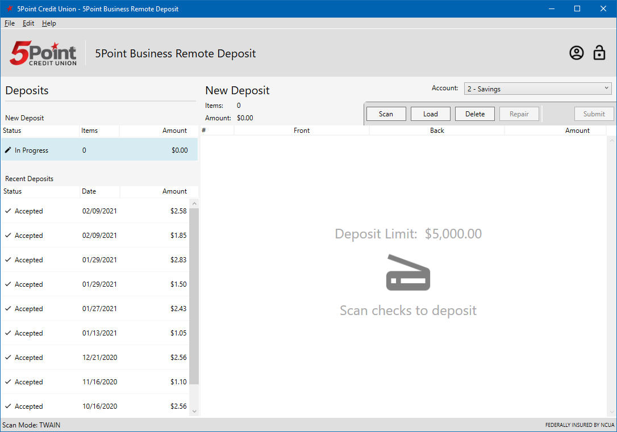This screenshot has height=432, width=617.
Task: Open the File menu
Action: [x=10, y=23]
